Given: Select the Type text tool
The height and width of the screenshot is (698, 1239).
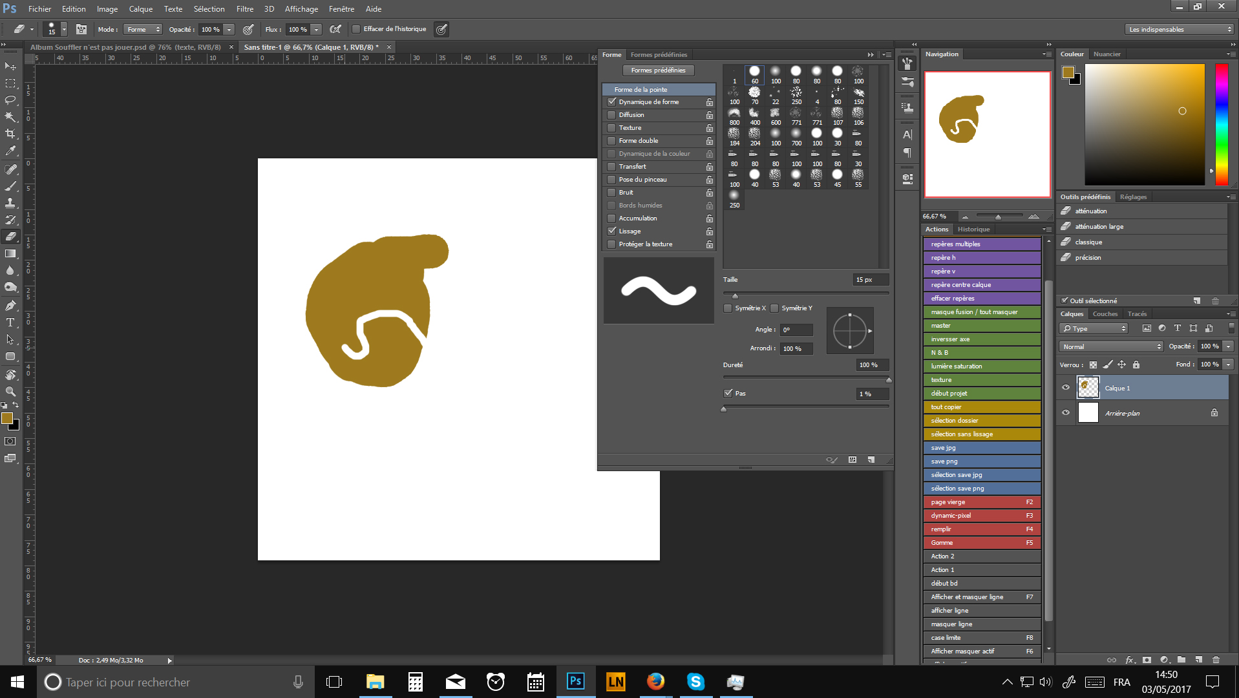Looking at the screenshot, I should tap(10, 323).
